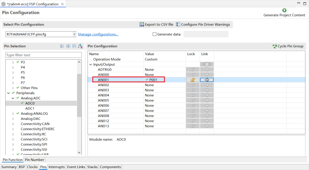The image size is (309, 170).
Task: Click the P001 value for AN001
Action: click(x=153, y=80)
